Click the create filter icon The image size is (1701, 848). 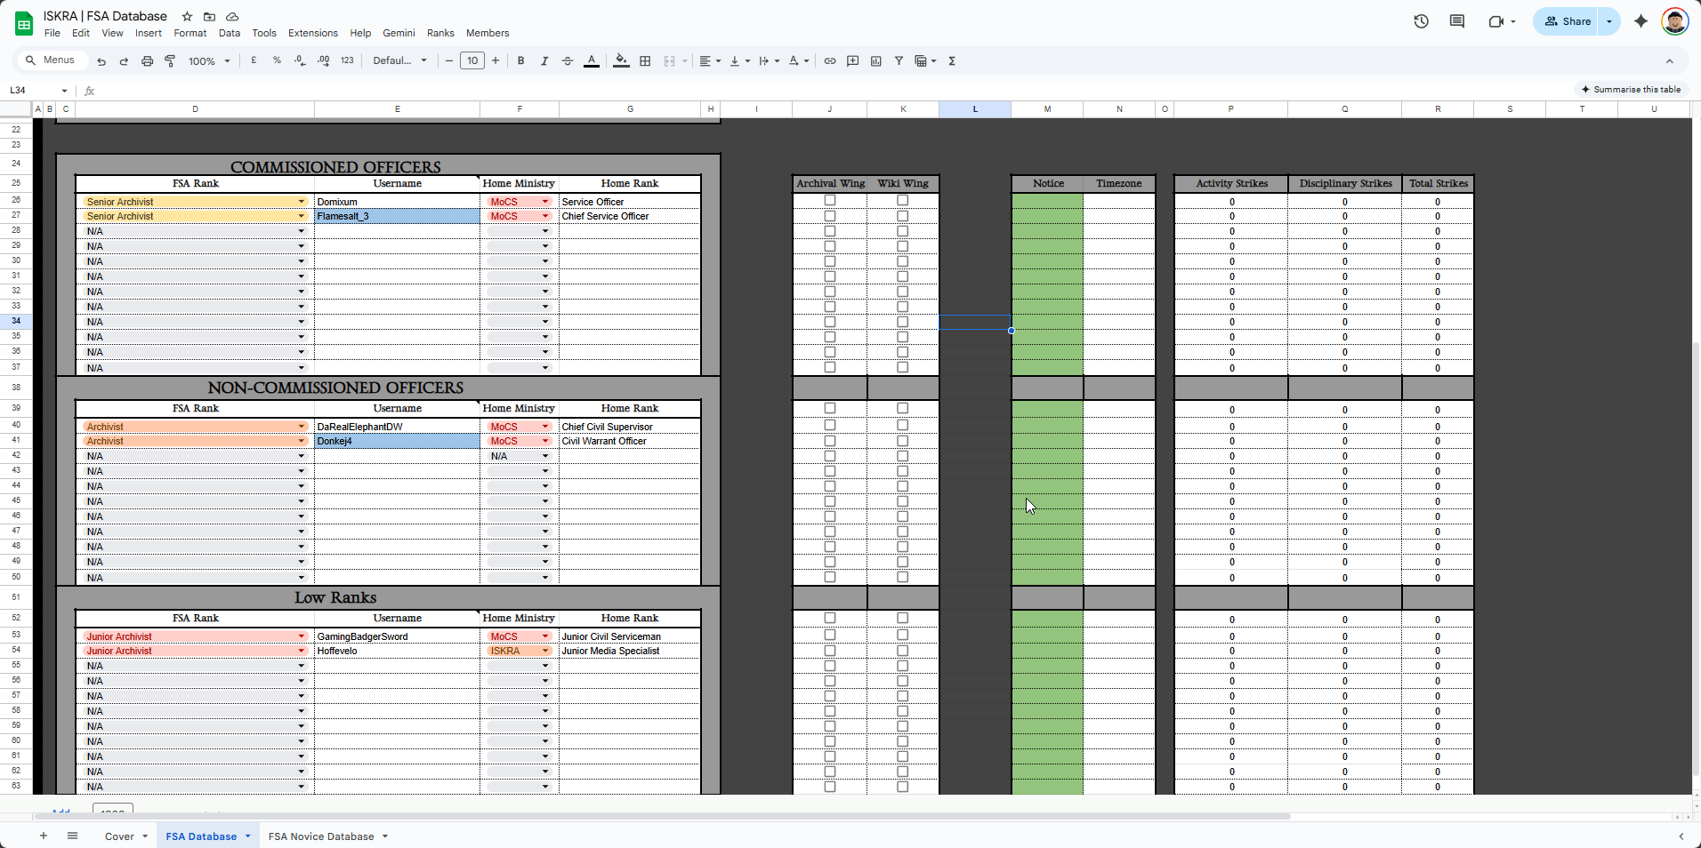pyautogui.click(x=899, y=61)
